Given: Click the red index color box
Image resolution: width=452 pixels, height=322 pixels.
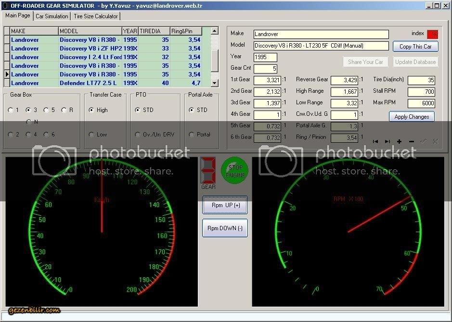Looking at the screenshot, I should pos(432,34).
